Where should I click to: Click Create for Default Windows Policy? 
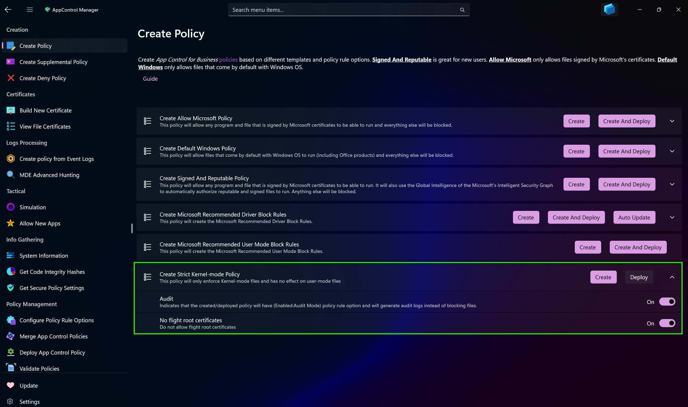(x=576, y=151)
